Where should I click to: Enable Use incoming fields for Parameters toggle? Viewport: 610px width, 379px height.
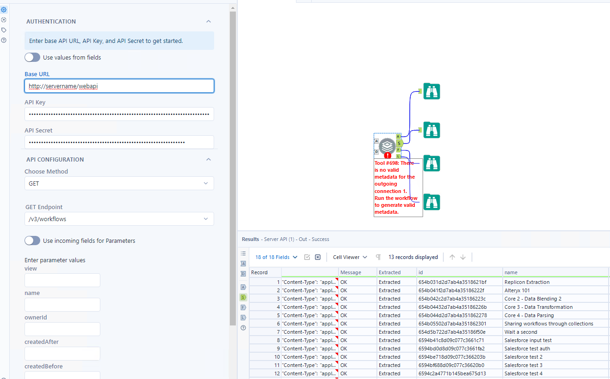tap(32, 241)
